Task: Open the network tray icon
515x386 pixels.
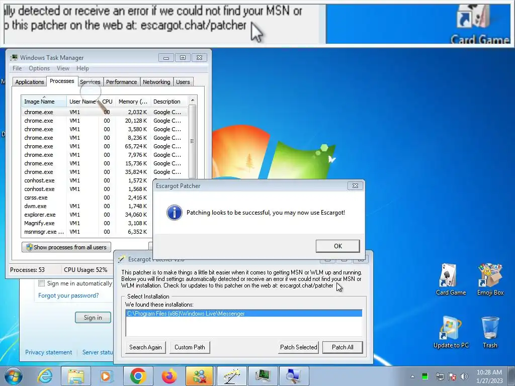Action: pyautogui.click(x=440, y=376)
